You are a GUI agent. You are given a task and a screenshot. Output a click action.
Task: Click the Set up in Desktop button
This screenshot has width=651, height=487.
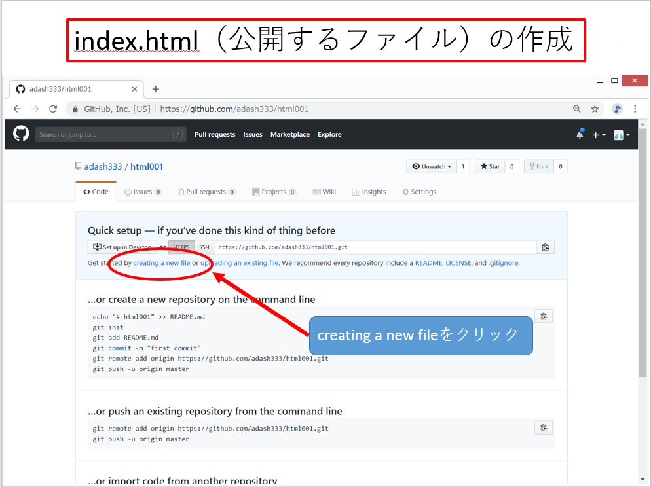tap(122, 247)
